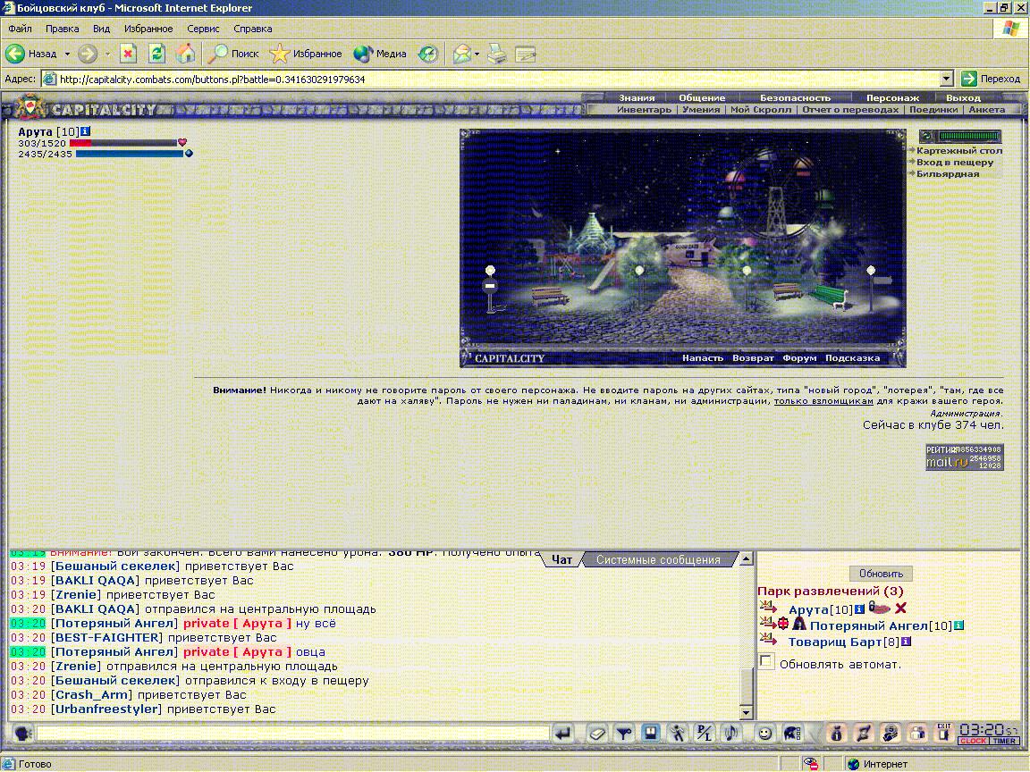1030x772 pixels.
Task: Open the Сервис menu
Action: point(203,29)
